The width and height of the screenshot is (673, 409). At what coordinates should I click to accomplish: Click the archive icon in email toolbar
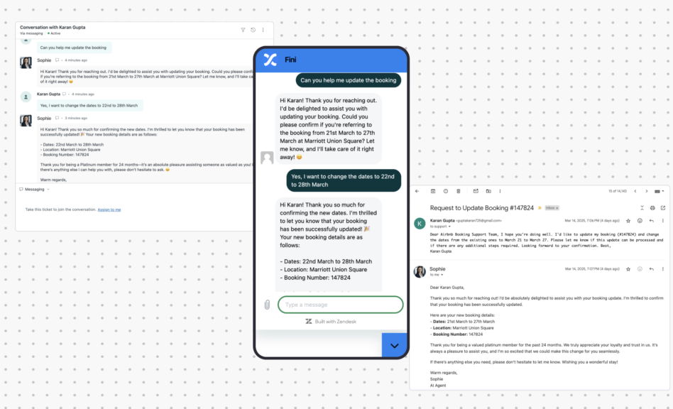click(432, 191)
